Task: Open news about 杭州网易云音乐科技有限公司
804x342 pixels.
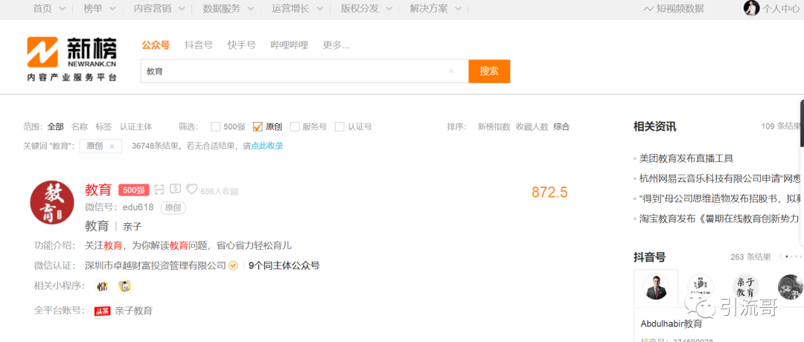Action: (720, 178)
